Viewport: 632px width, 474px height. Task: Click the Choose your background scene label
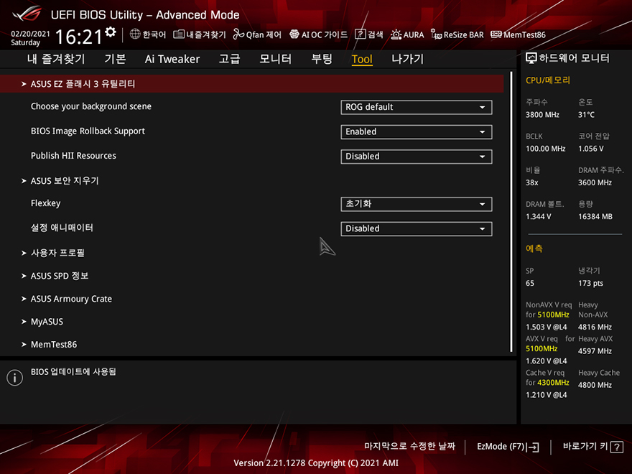tap(91, 106)
